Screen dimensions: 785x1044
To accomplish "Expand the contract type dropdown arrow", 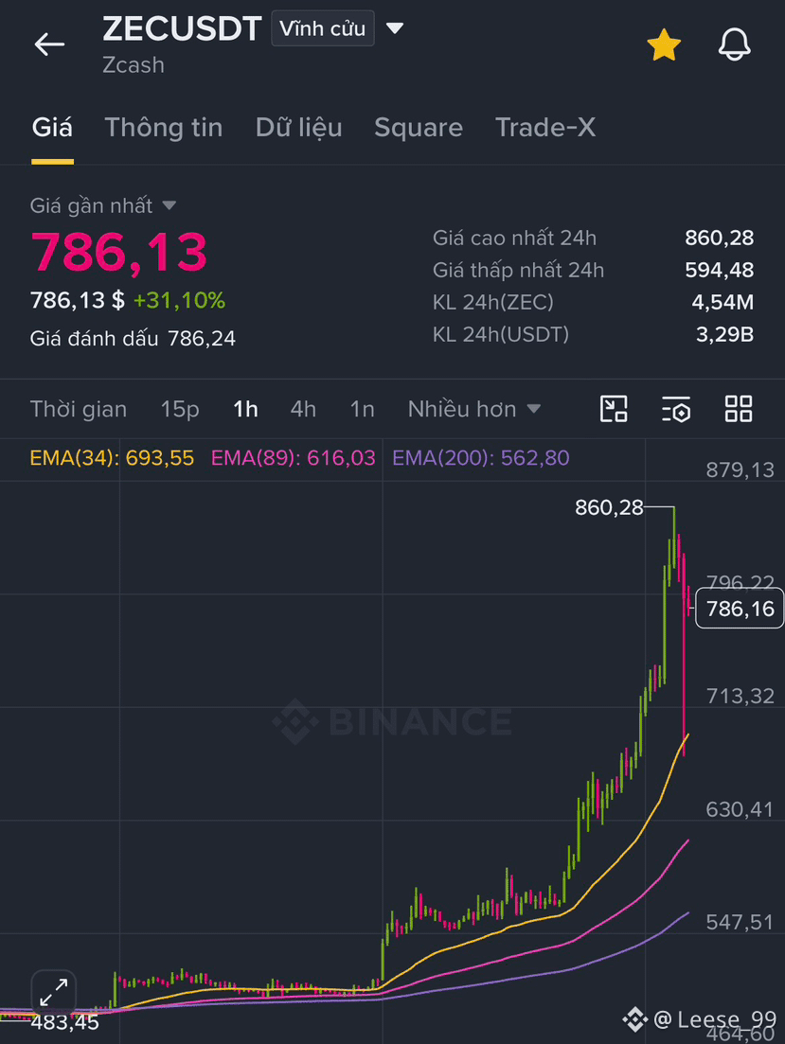I will (x=395, y=28).
